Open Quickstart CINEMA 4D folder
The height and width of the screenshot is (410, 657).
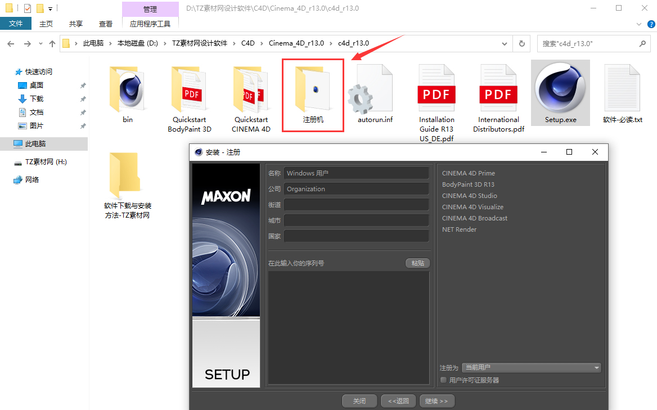251,99
